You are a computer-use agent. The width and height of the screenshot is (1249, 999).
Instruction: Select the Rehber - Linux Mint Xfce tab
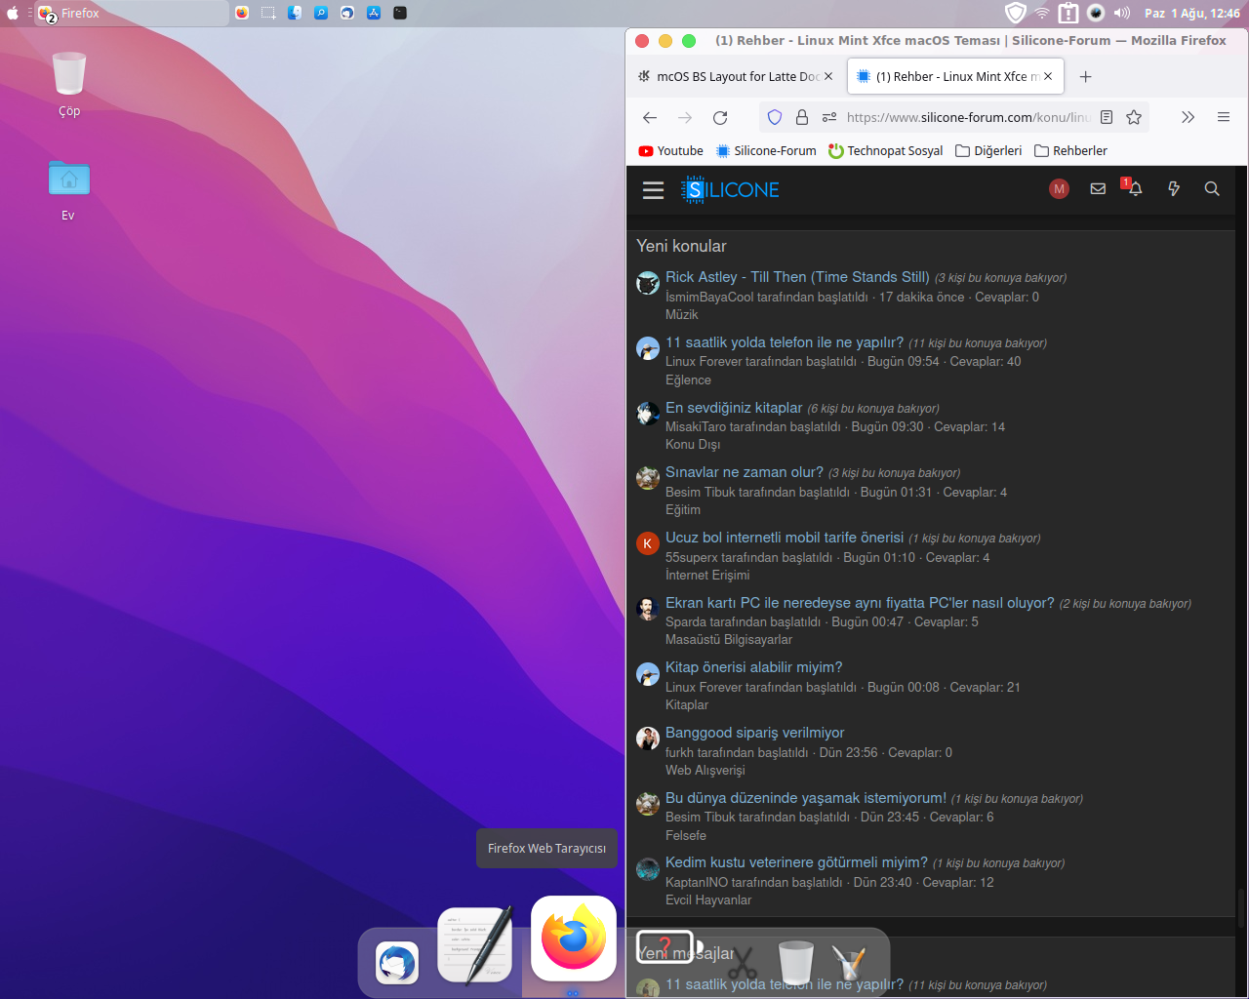(956, 76)
